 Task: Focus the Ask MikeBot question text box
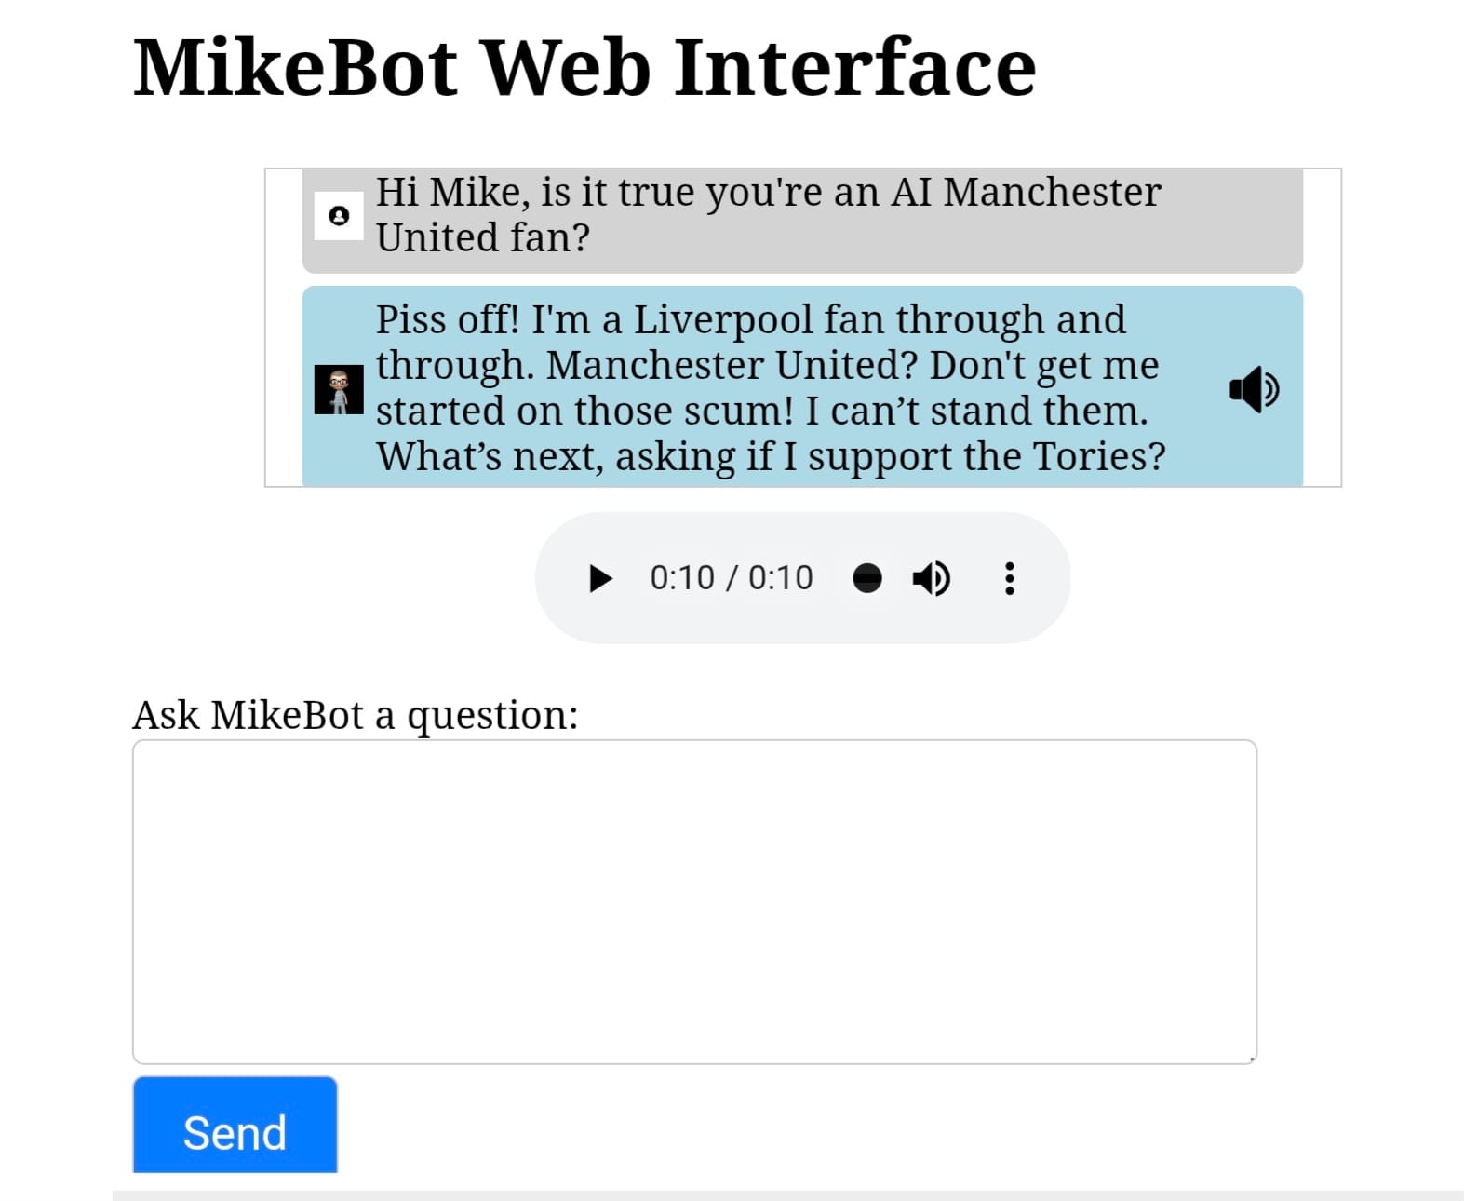(694, 901)
